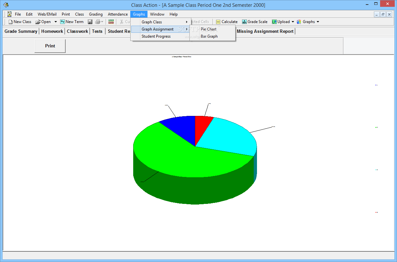Open the Window menu

157,14
